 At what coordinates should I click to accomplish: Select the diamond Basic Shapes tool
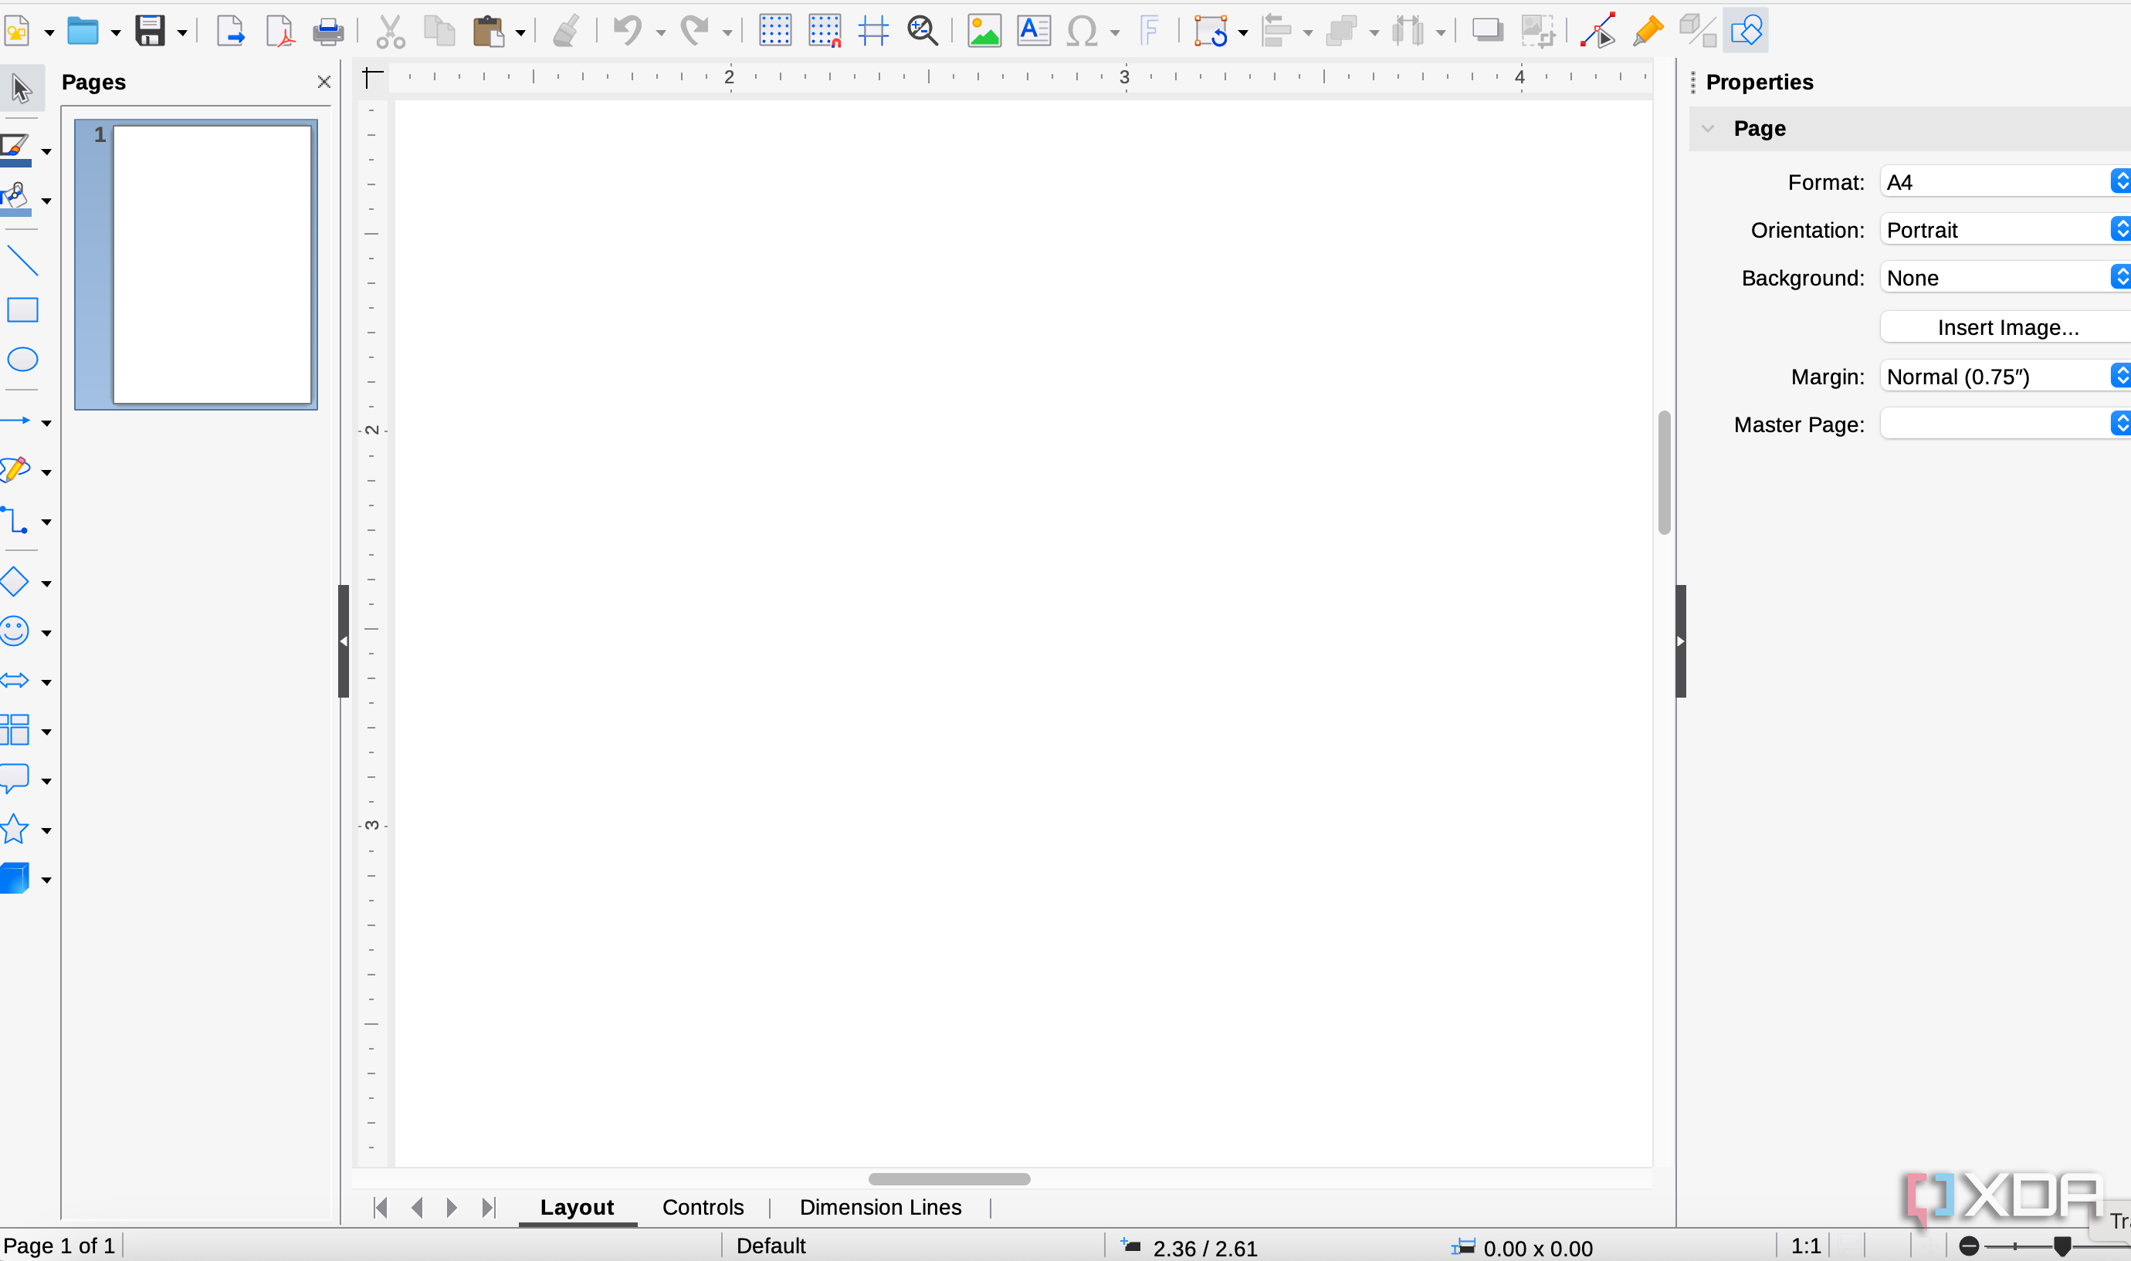(x=15, y=582)
